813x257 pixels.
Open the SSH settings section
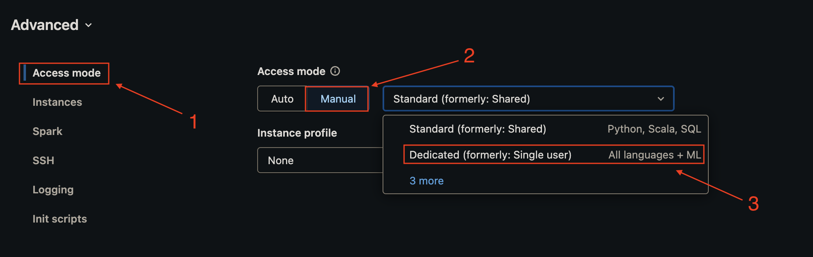(43, 161)
